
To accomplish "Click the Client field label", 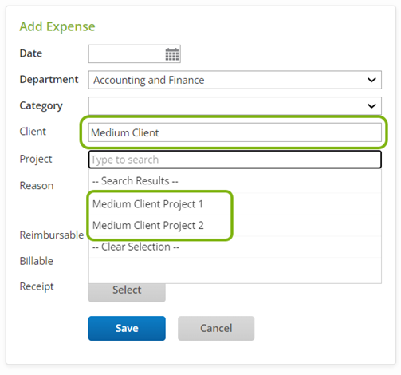I will [33, 132].
